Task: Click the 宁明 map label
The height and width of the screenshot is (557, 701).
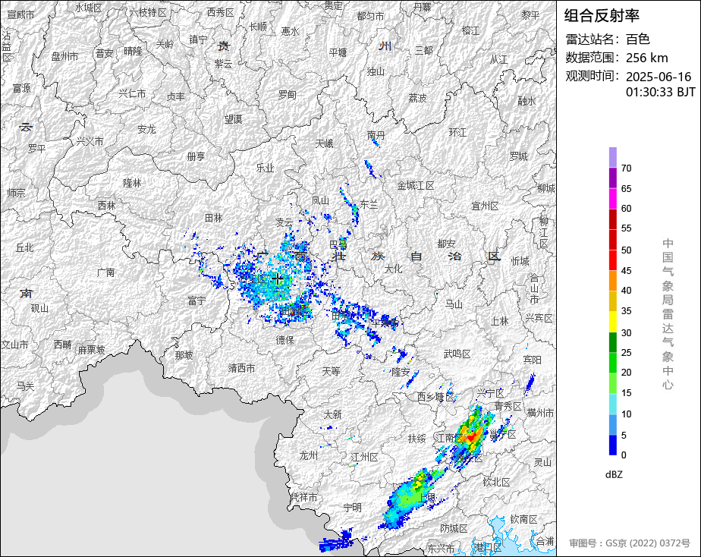Action: point(352,508)
